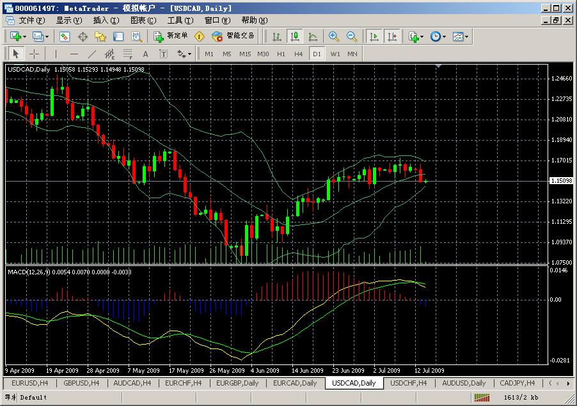Toggle chart shift button
This screenshot has width=577, height=406.
pos(391,36)
